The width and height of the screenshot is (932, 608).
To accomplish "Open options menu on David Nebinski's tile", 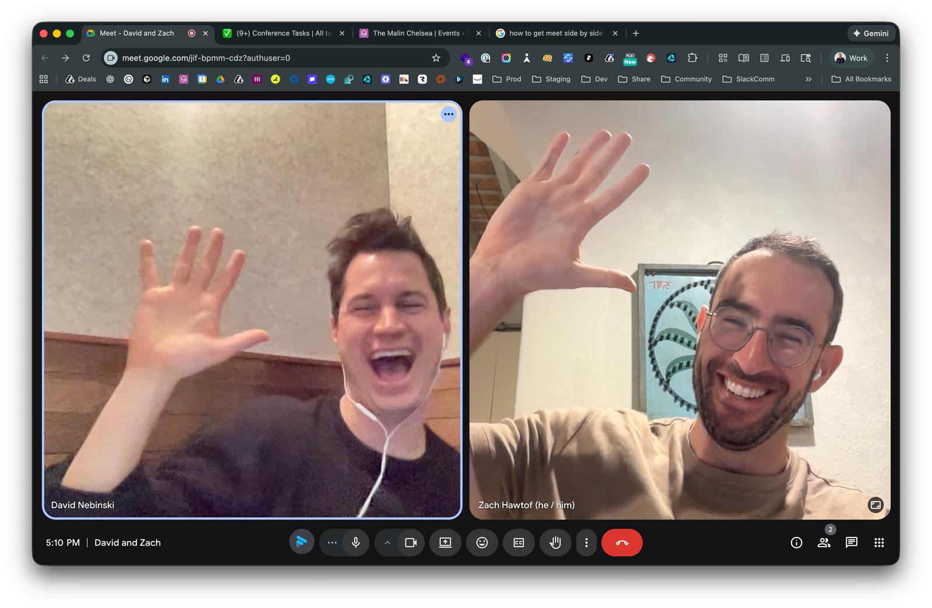I will (448, 114).
